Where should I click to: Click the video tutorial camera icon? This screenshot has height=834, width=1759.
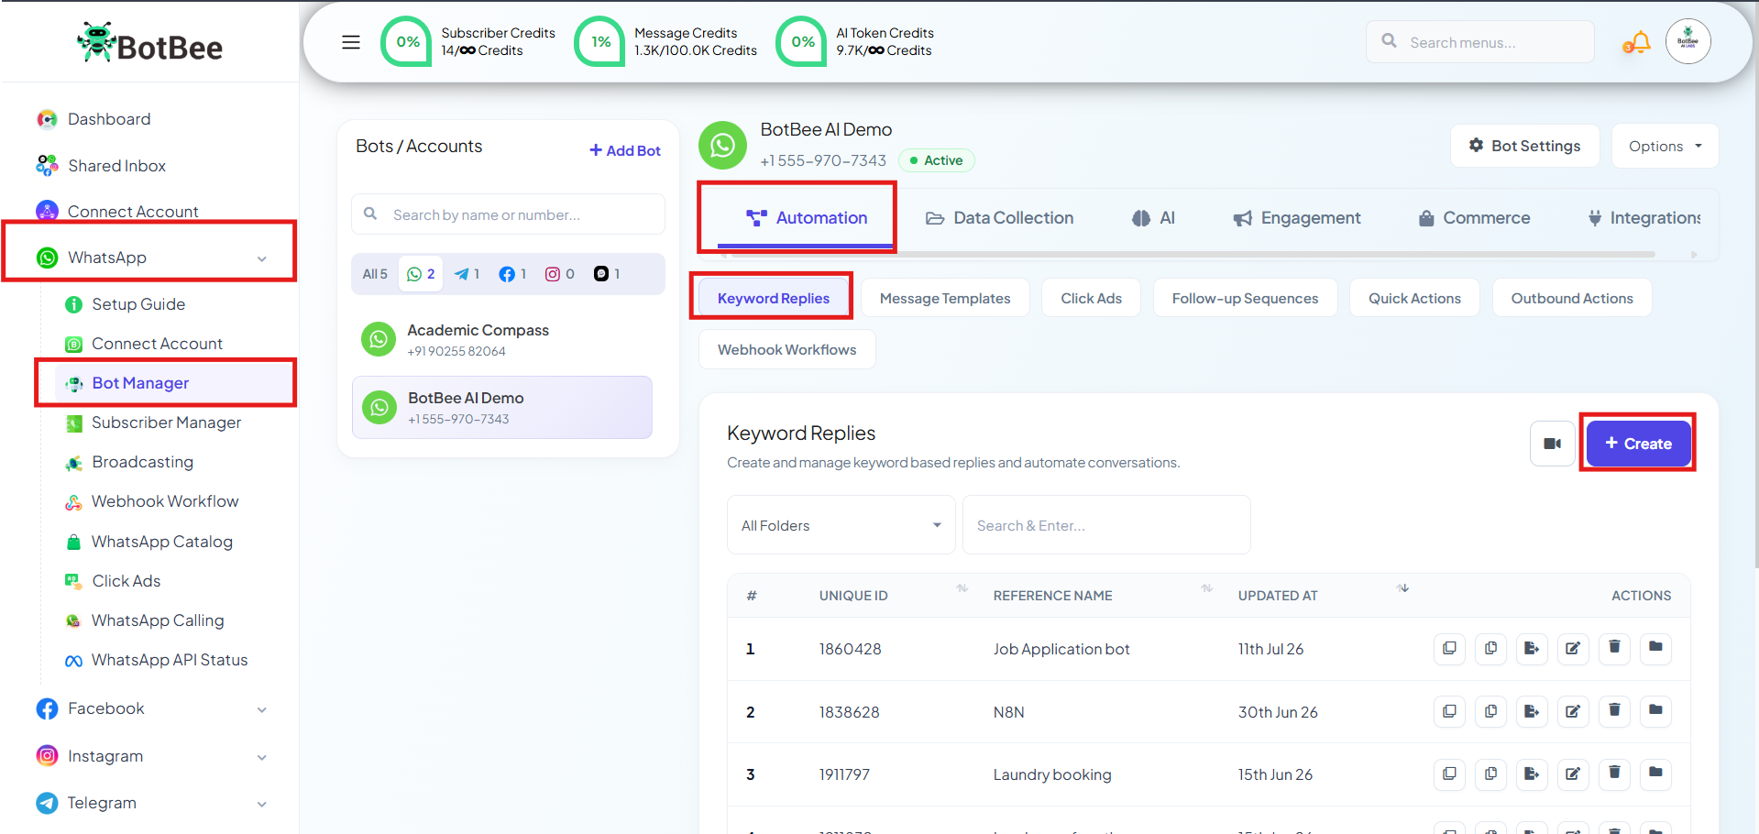[x=1552, y=444]
